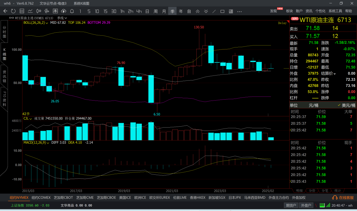Select the line drawing tool icon

click(x=214, y=11)
